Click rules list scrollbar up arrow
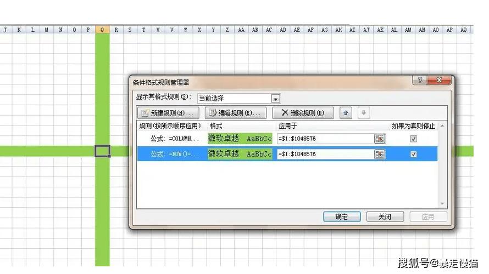This screenshot has width=489, height=274. coord(442,126)
